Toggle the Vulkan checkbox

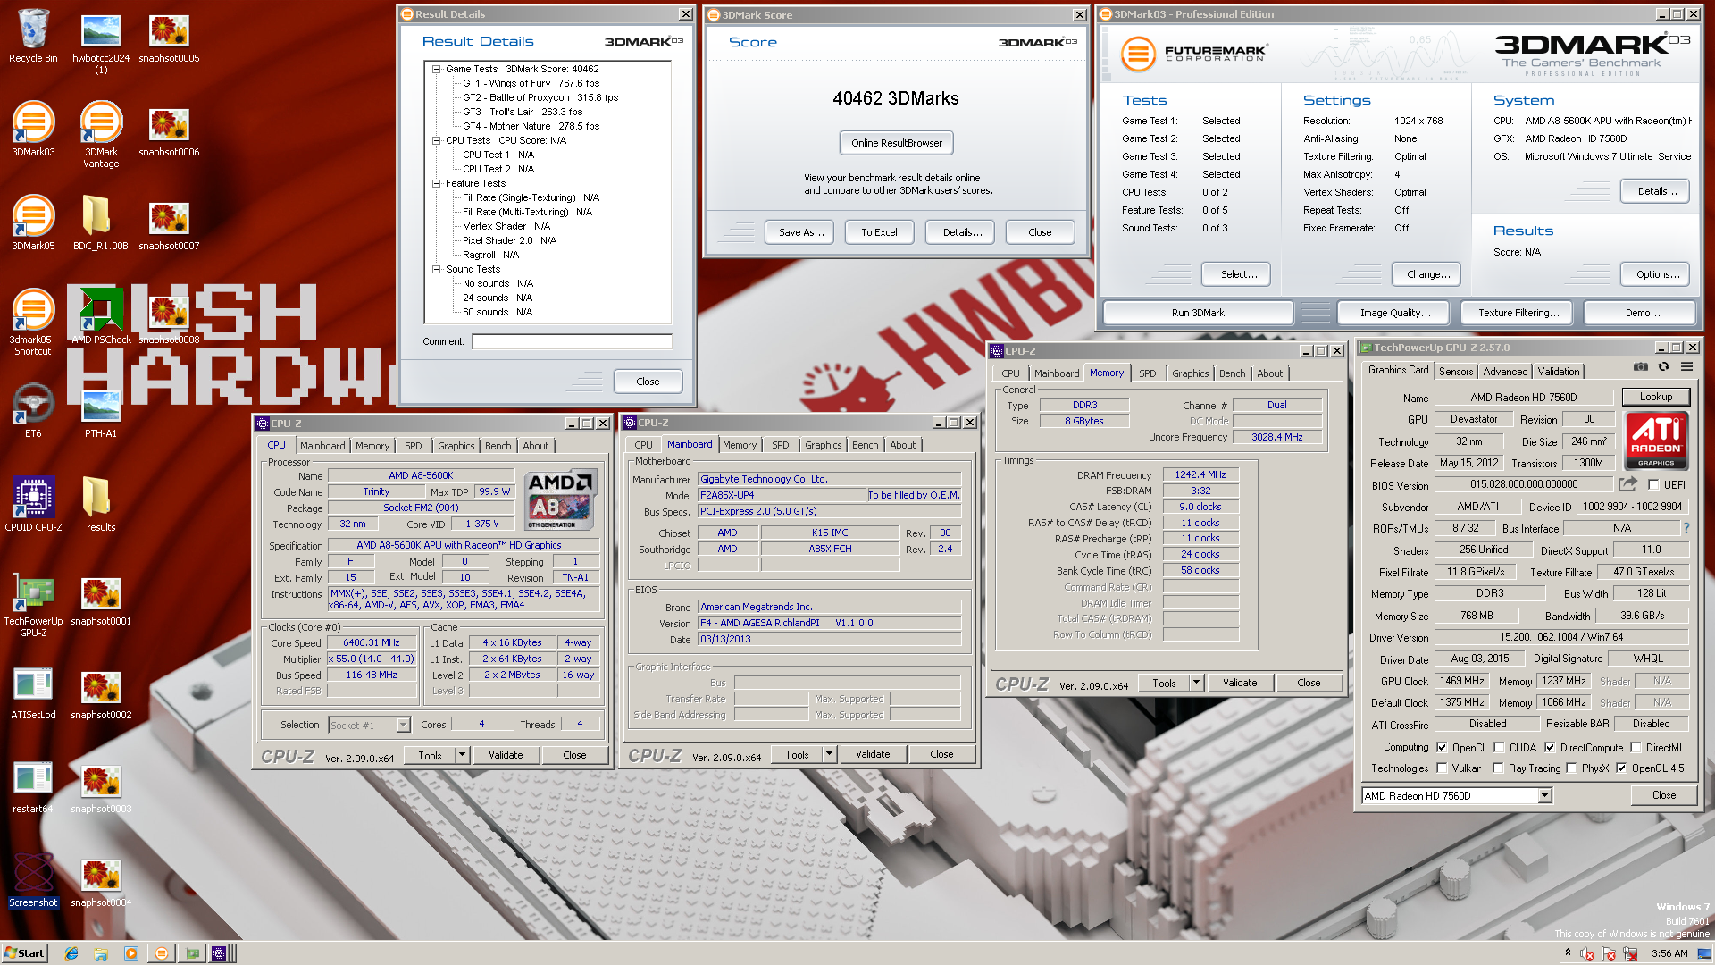[x=1441, y=768]
